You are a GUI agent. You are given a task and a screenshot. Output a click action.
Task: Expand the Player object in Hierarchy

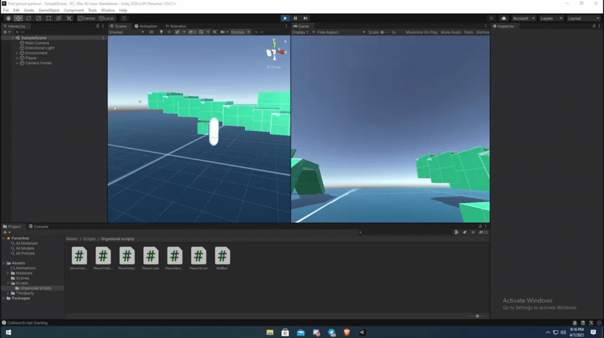(18, 58)
